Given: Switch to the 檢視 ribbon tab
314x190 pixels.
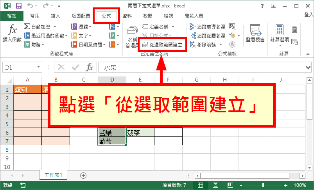Looking at the screenshot, I should coord(169,16).
